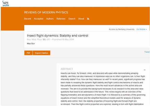Image resolution: width=150 pixels, height=106 pixels.
Task: Open the RSS feed icon
Action: [88, 19]
